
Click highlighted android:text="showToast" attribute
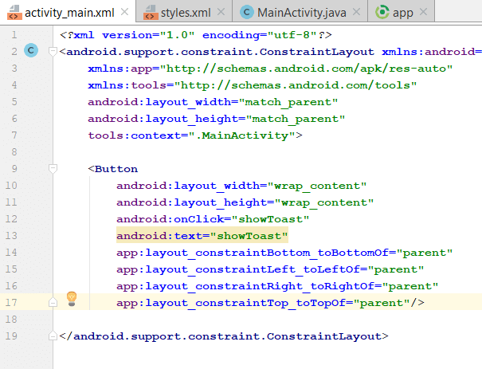tap(202, 236)
